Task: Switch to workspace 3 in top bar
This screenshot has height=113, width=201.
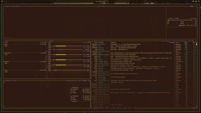Action: click(x=9, y=1)
